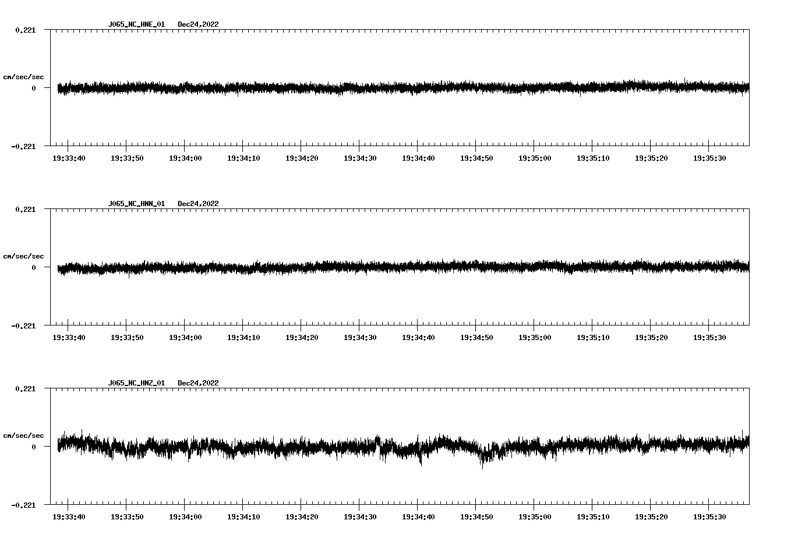This screenshot has width=791, height=538.
Task: Click the HNE waveform trace
Action: tap(349, 89)
